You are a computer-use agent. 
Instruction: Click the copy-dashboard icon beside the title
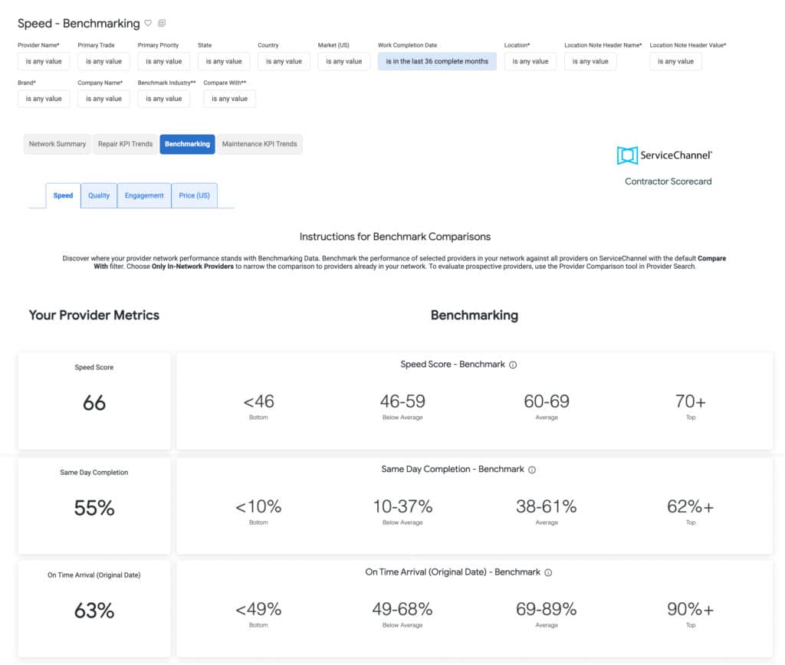click(163, 23)
